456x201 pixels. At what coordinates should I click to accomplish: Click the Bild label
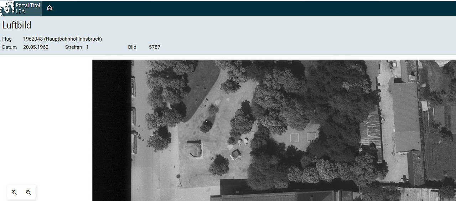pyautogui.click(x=132, y=47)
